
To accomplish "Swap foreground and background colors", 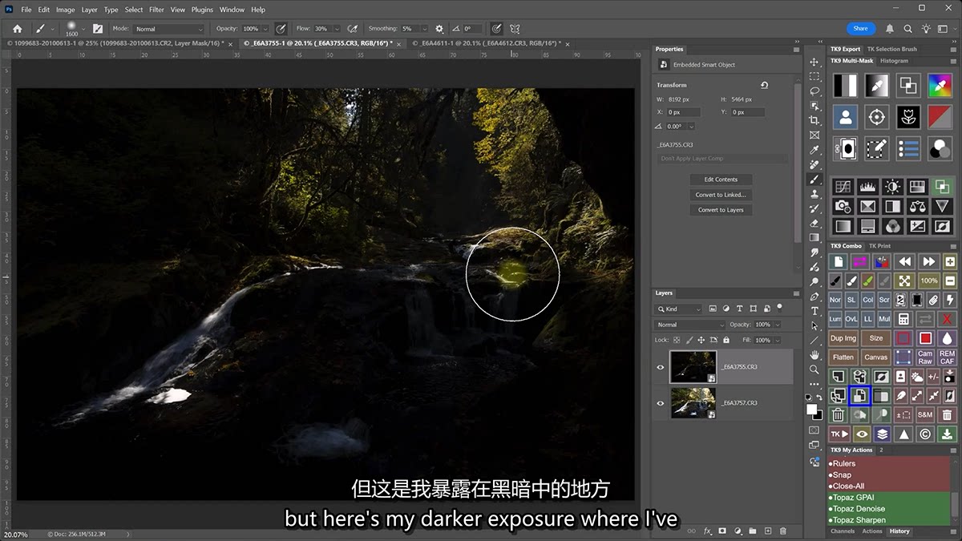I will coord(819,398).
